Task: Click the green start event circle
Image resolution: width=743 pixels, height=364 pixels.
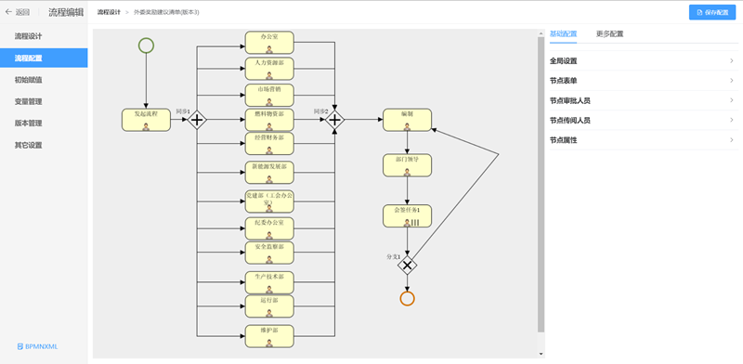Action: tap(146, 45)
